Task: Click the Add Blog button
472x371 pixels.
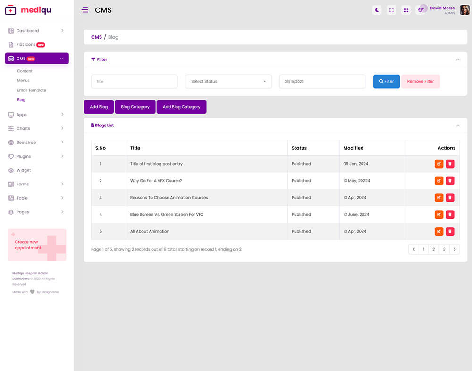Action: tap(99, 107)
